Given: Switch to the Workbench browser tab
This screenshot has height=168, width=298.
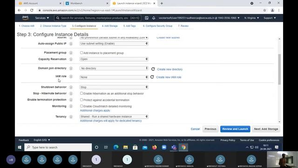Looking at the screenshot, I should [x=87, y=3].
